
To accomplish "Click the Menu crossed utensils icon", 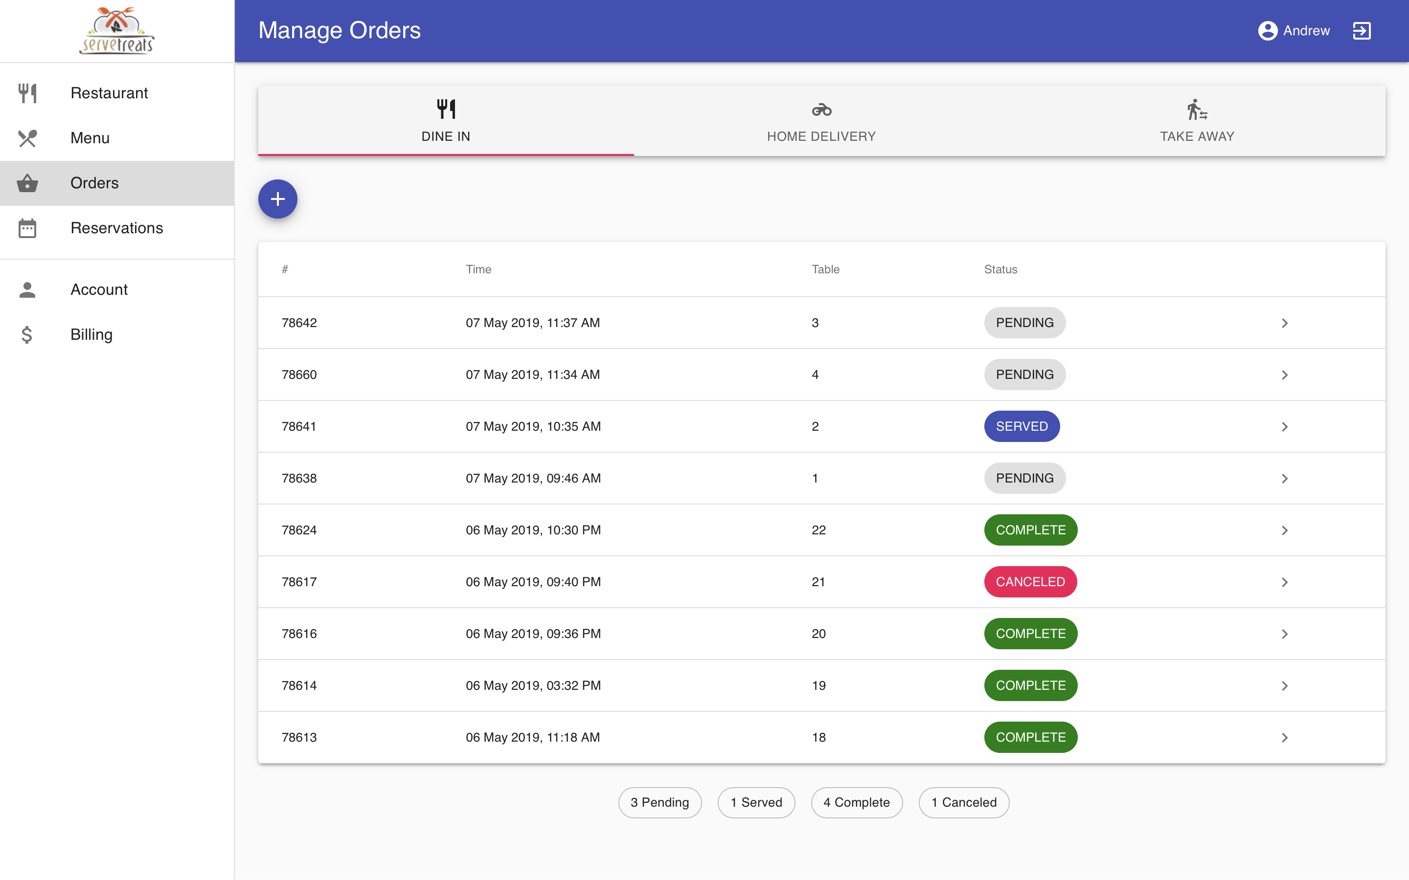I will [27, 138].
